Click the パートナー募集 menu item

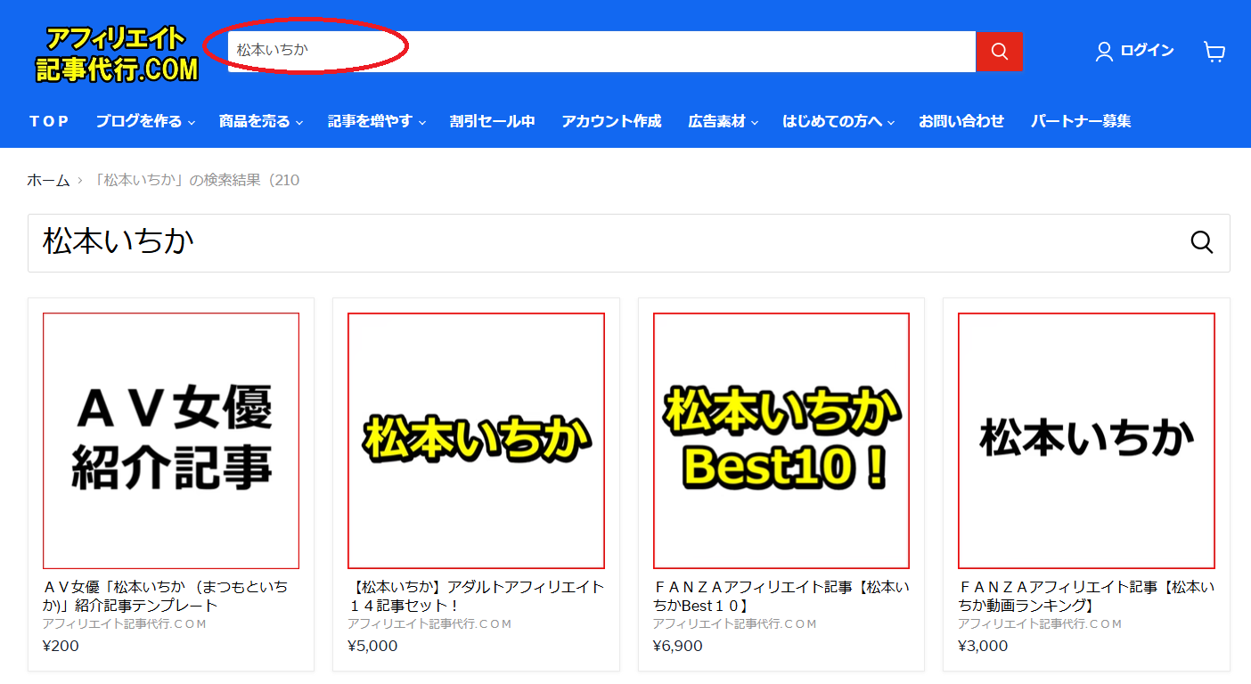click(1081, 121)
